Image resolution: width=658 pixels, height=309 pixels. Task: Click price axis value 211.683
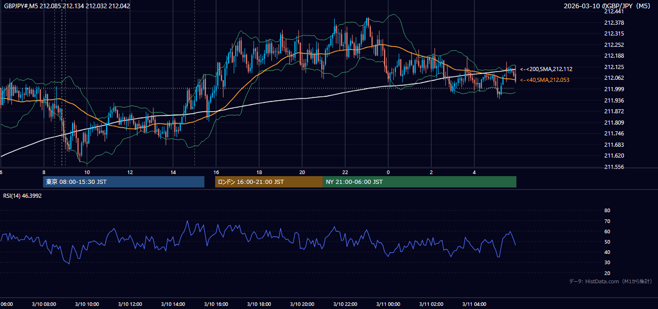614,145
